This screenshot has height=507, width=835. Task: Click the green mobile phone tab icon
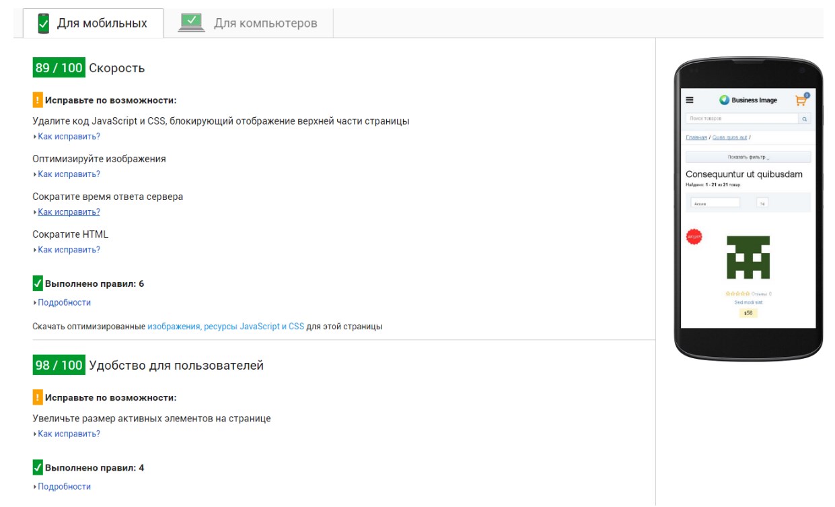43,24
